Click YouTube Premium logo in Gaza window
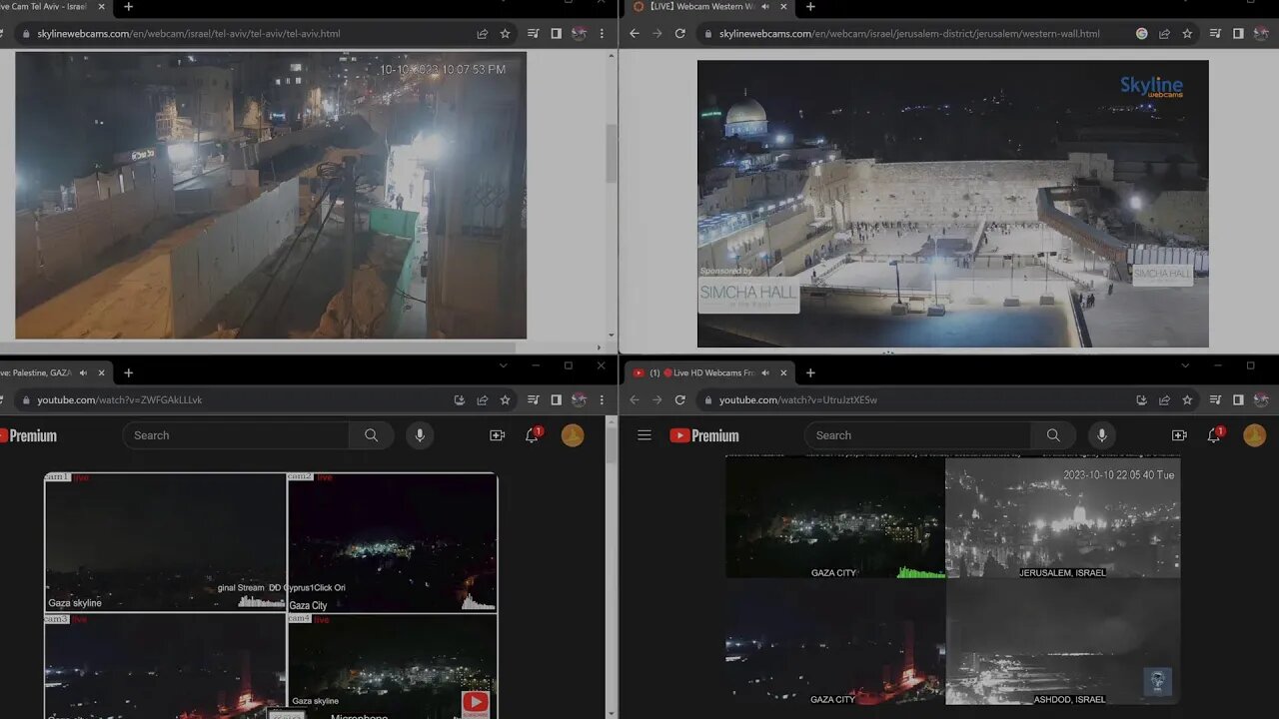 tap(29, 435)
